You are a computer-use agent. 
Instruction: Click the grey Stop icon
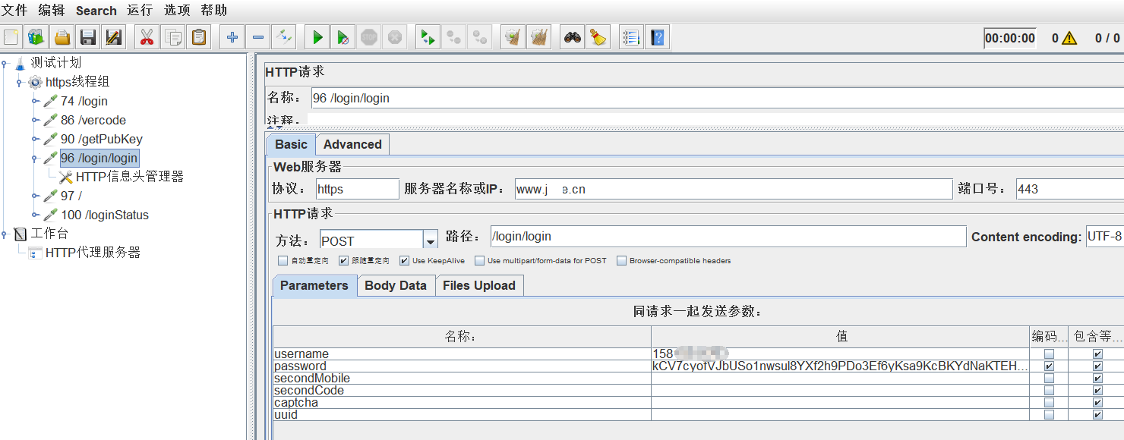click(x=369, y=37)
